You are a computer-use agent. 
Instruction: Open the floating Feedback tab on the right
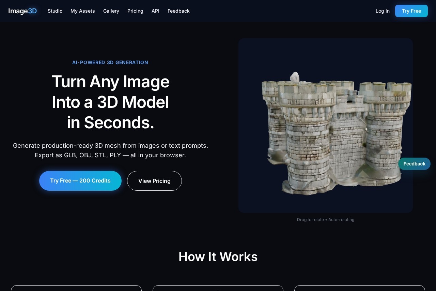click(414, 164)
